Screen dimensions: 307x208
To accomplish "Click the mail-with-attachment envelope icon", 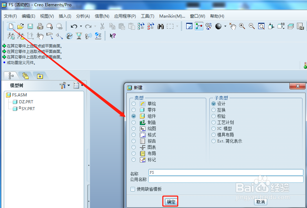I will click(50, 26).
